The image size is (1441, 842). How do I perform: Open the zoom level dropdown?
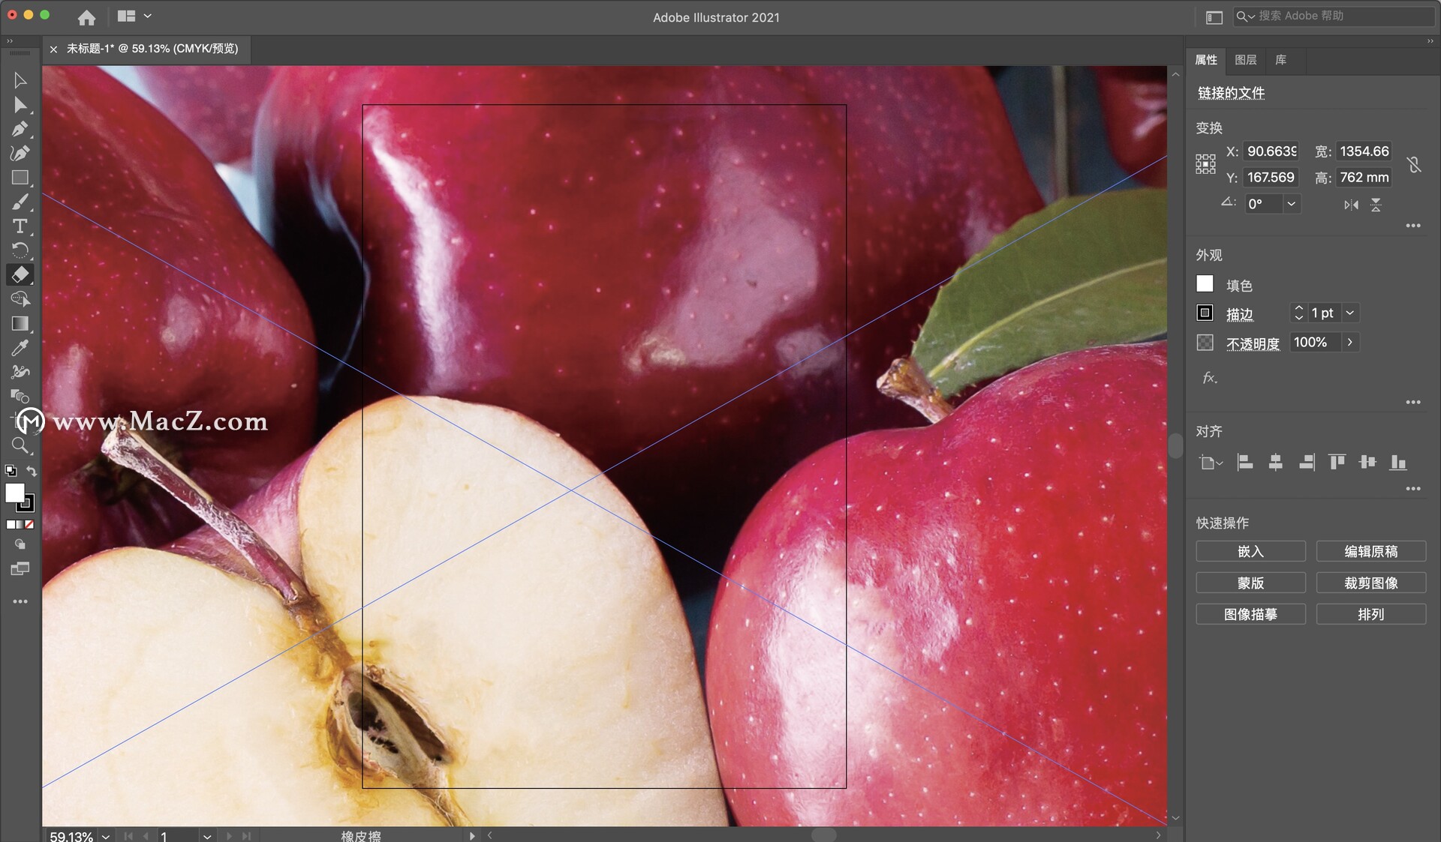pos(106,836)
